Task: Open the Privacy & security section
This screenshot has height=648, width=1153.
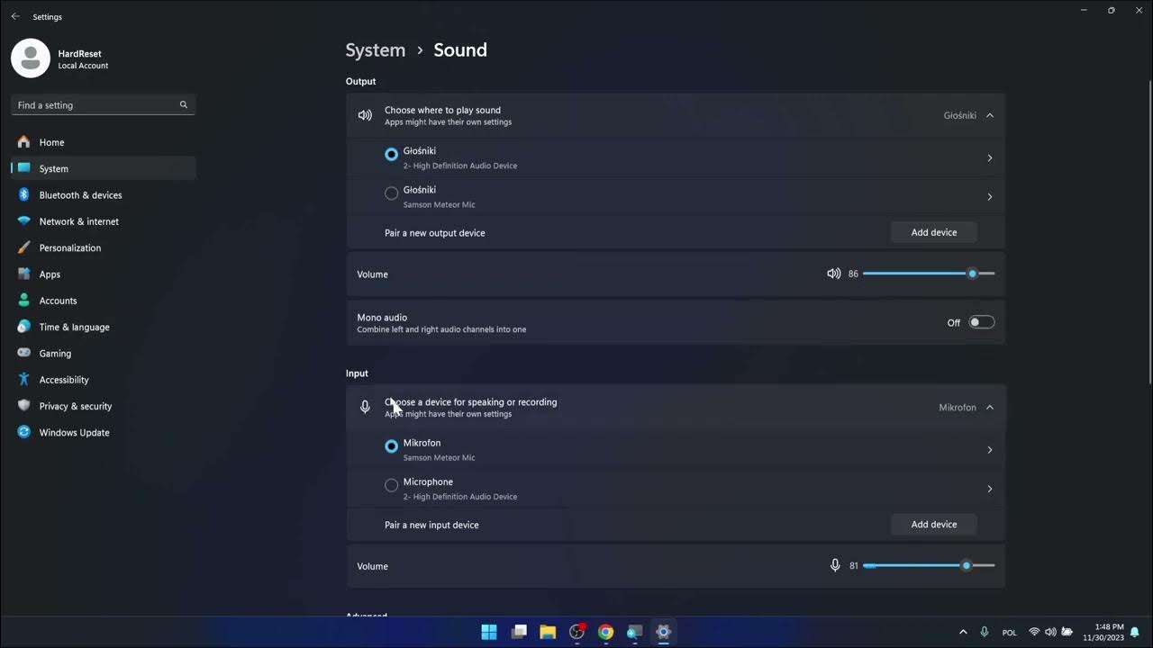Action: 75,406
